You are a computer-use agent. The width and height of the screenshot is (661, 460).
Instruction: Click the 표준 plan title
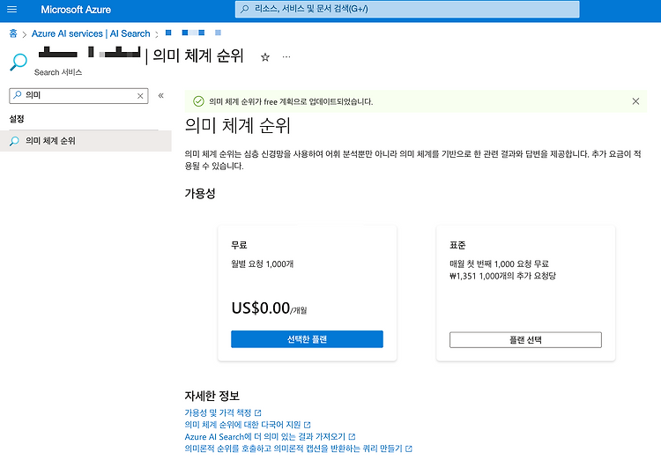pyautogui.click(x=457, y=245)
